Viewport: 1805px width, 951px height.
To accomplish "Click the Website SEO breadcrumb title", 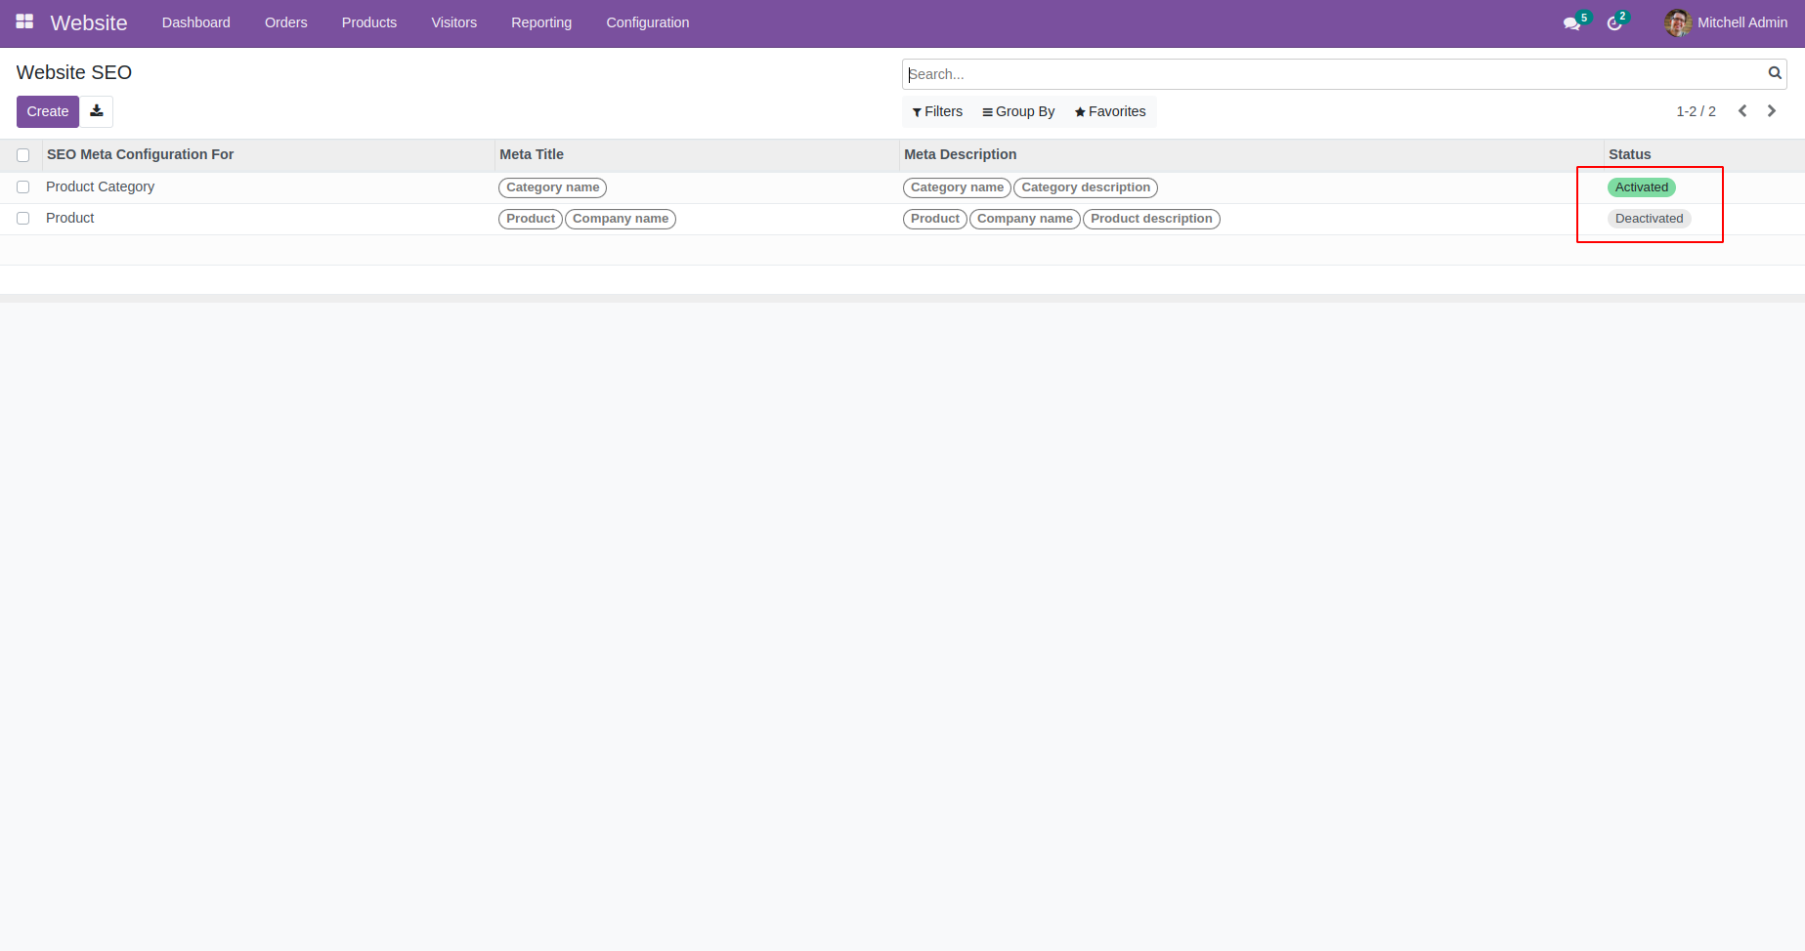I will (74, 72).
